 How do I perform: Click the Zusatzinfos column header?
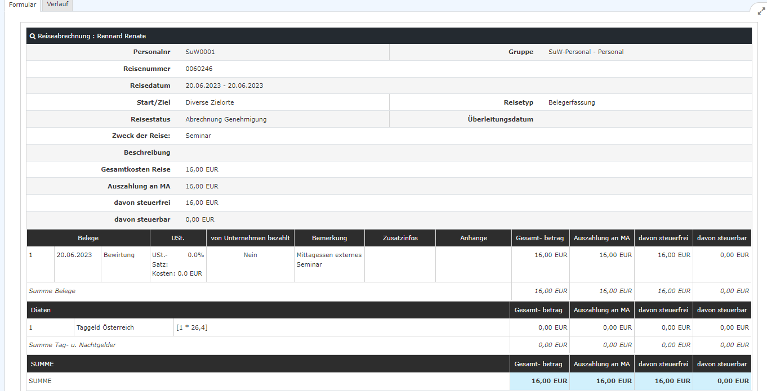tap(400, 238)
